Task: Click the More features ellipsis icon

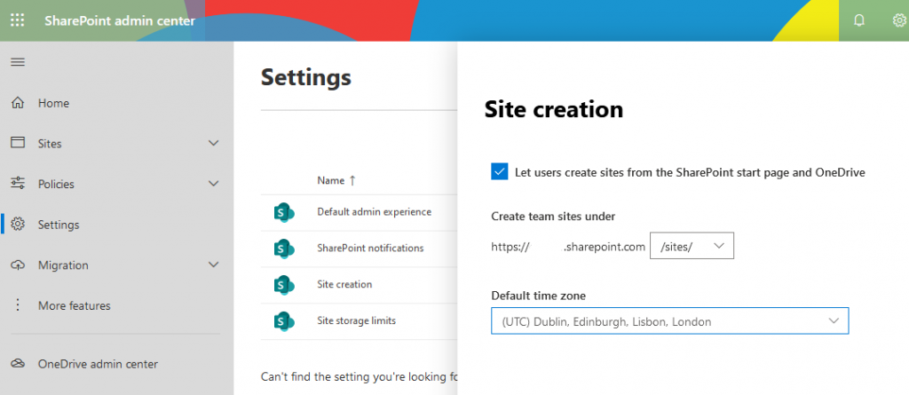Action: point(18,305)
